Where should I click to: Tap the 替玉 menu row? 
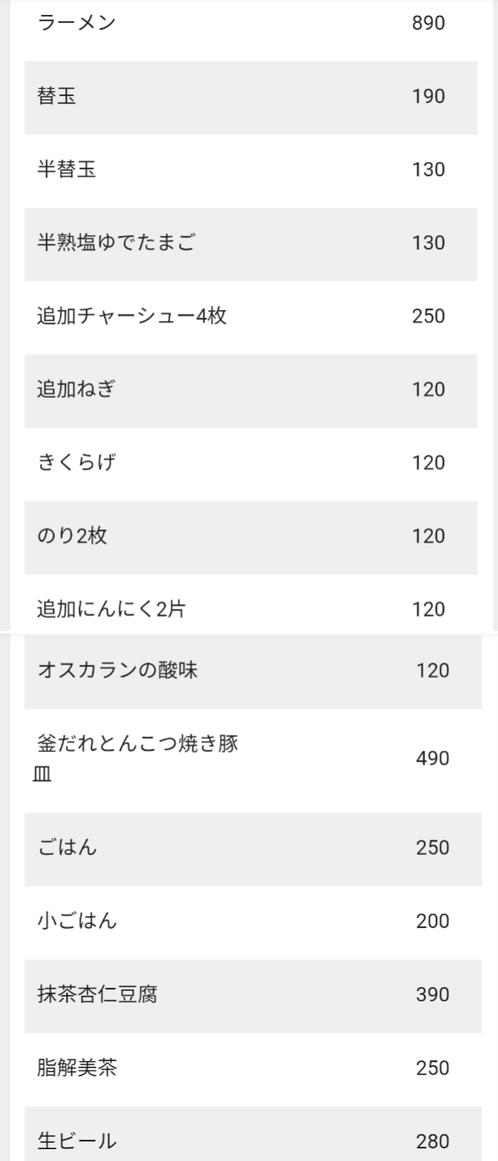coord(57,97)
